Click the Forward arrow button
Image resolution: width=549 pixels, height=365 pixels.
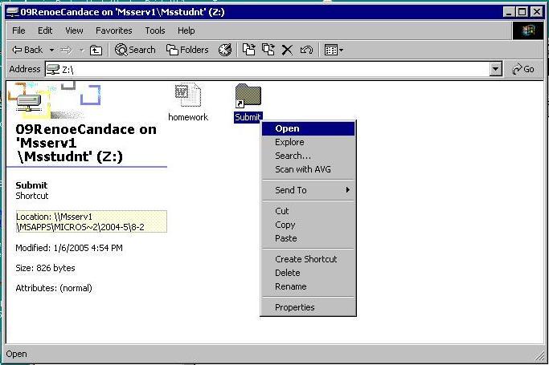pyautogui.click(x=66, y=51)
